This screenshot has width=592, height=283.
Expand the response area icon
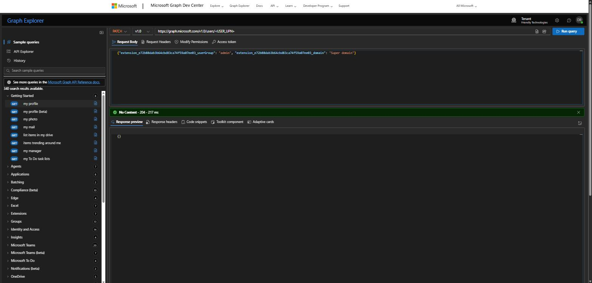click(x=580, y=123)
